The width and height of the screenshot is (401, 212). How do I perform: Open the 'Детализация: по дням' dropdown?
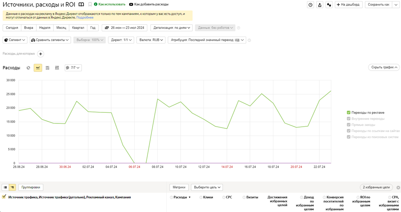point(171,28)
